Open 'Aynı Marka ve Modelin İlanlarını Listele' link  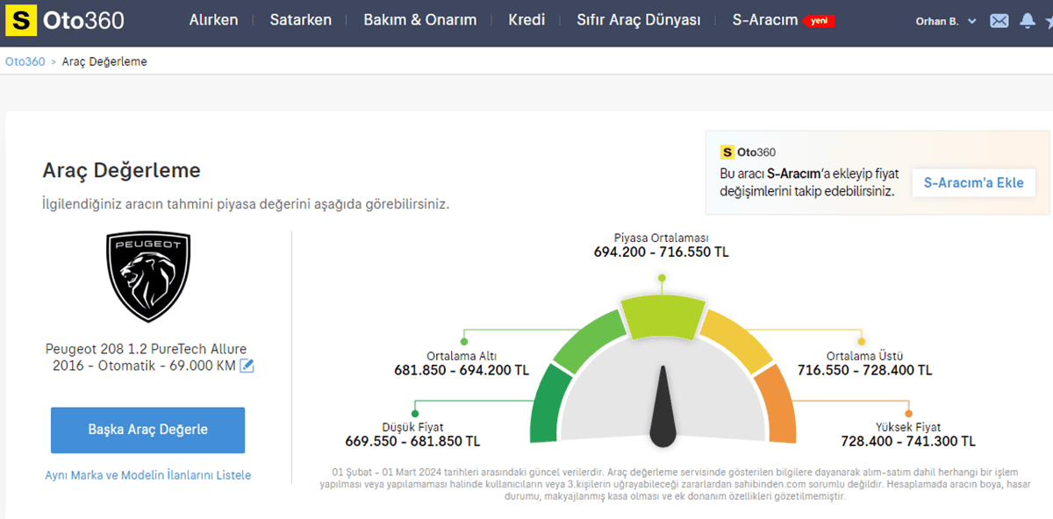[x=147, y=473]
